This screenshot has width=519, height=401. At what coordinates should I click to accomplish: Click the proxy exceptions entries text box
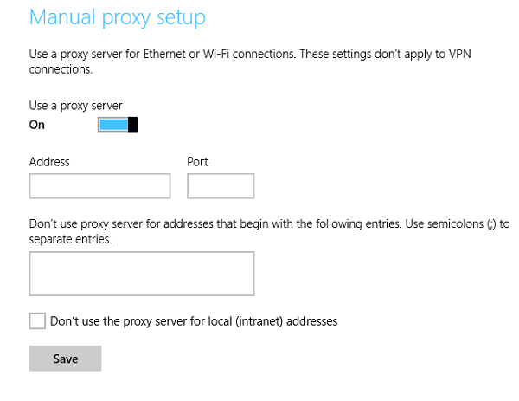[x=141, y=274]
